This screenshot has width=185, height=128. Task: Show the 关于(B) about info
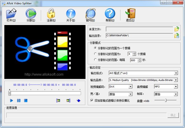tap(71, 15)
